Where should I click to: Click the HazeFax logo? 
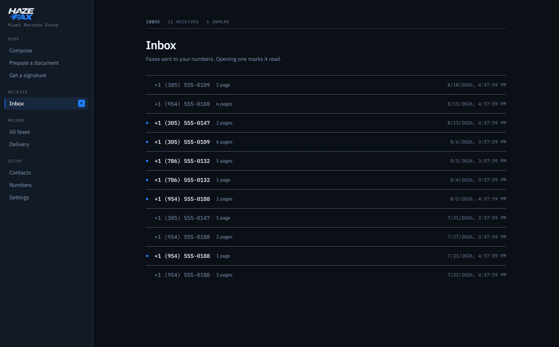21,14
